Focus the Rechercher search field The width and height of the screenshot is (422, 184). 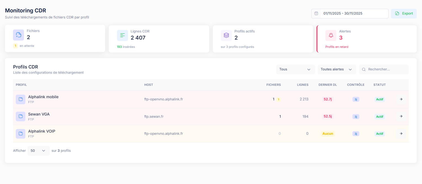[386, 69]
